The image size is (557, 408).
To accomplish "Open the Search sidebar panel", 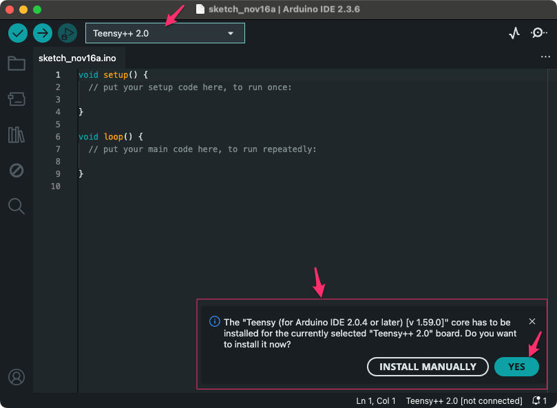I will tap(17, 206).
